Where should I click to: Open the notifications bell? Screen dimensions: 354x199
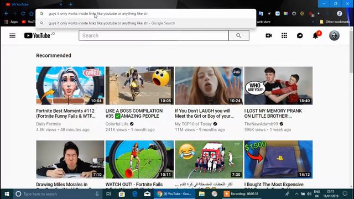pyautogui.click(x=315, y=35)
